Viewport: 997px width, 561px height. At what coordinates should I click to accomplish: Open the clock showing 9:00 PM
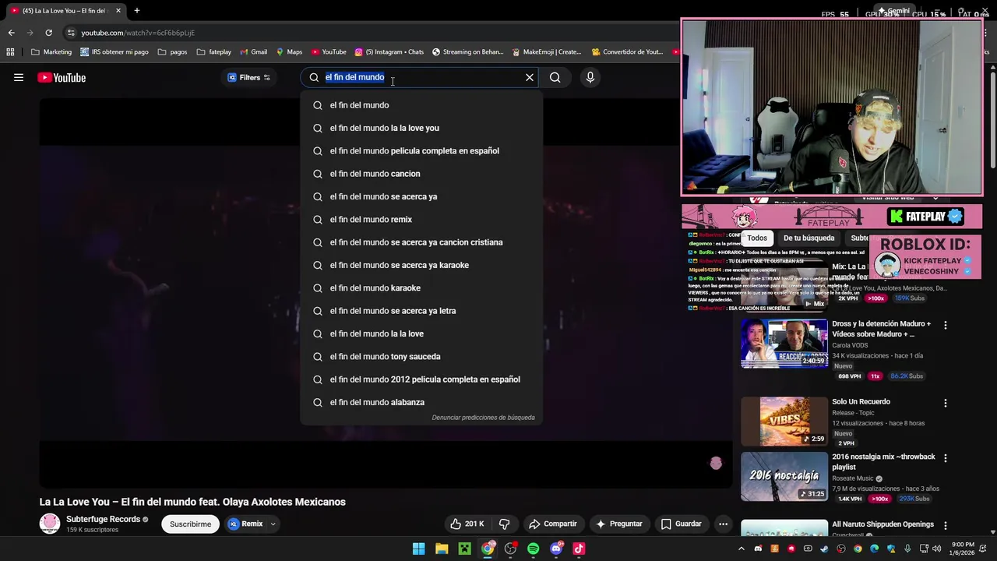point(963,549)
